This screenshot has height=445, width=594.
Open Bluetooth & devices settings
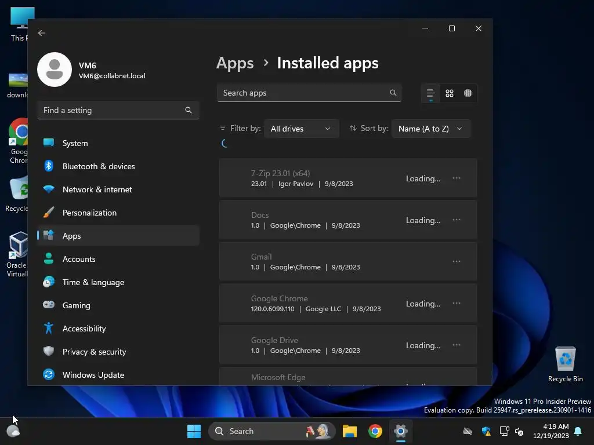tap(118, 166)
